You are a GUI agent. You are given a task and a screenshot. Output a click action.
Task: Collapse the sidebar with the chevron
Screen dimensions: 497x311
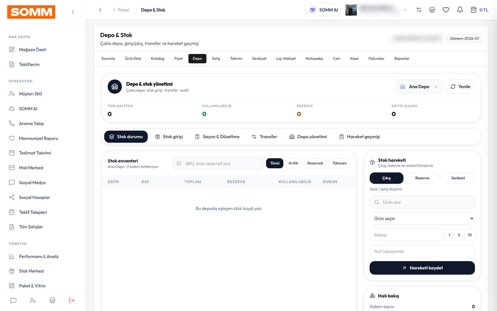click(73, 12)
